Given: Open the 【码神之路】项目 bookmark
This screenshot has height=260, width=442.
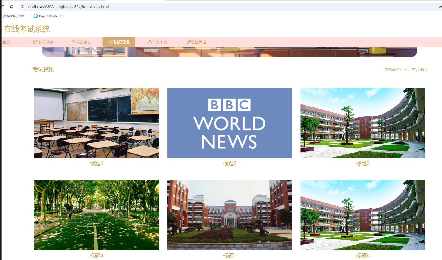Looking at the screenshot, I should coord(15,16).
